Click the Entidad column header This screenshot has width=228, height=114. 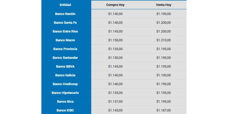[65, 5]
